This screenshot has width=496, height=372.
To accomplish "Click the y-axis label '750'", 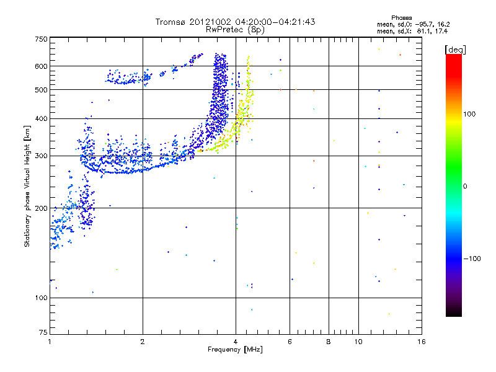I will pos(41,39).
